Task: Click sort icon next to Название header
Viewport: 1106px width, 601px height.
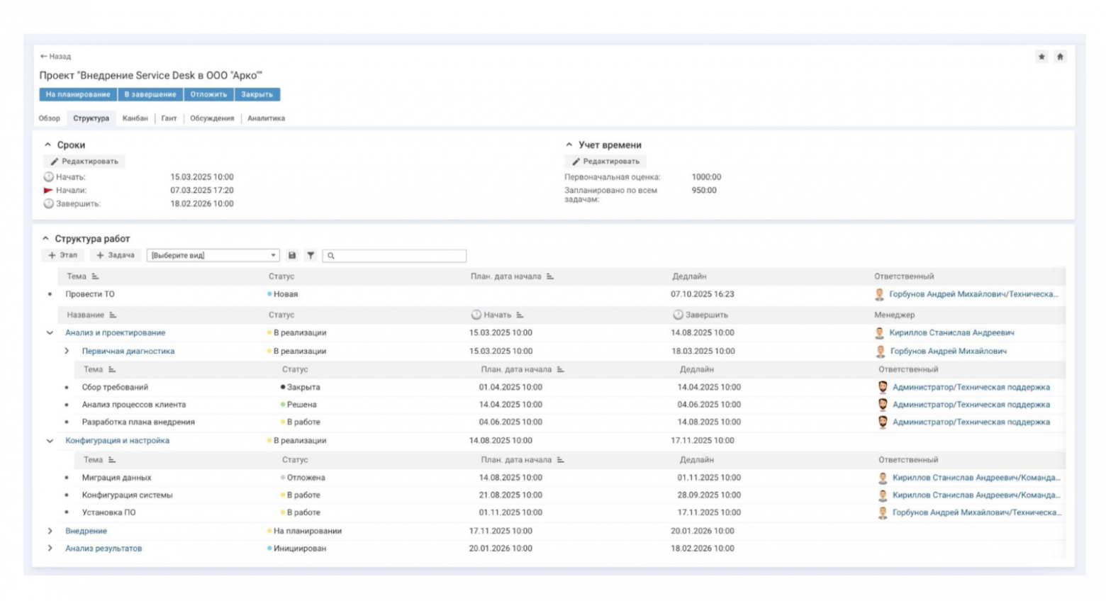Action: 113,315
